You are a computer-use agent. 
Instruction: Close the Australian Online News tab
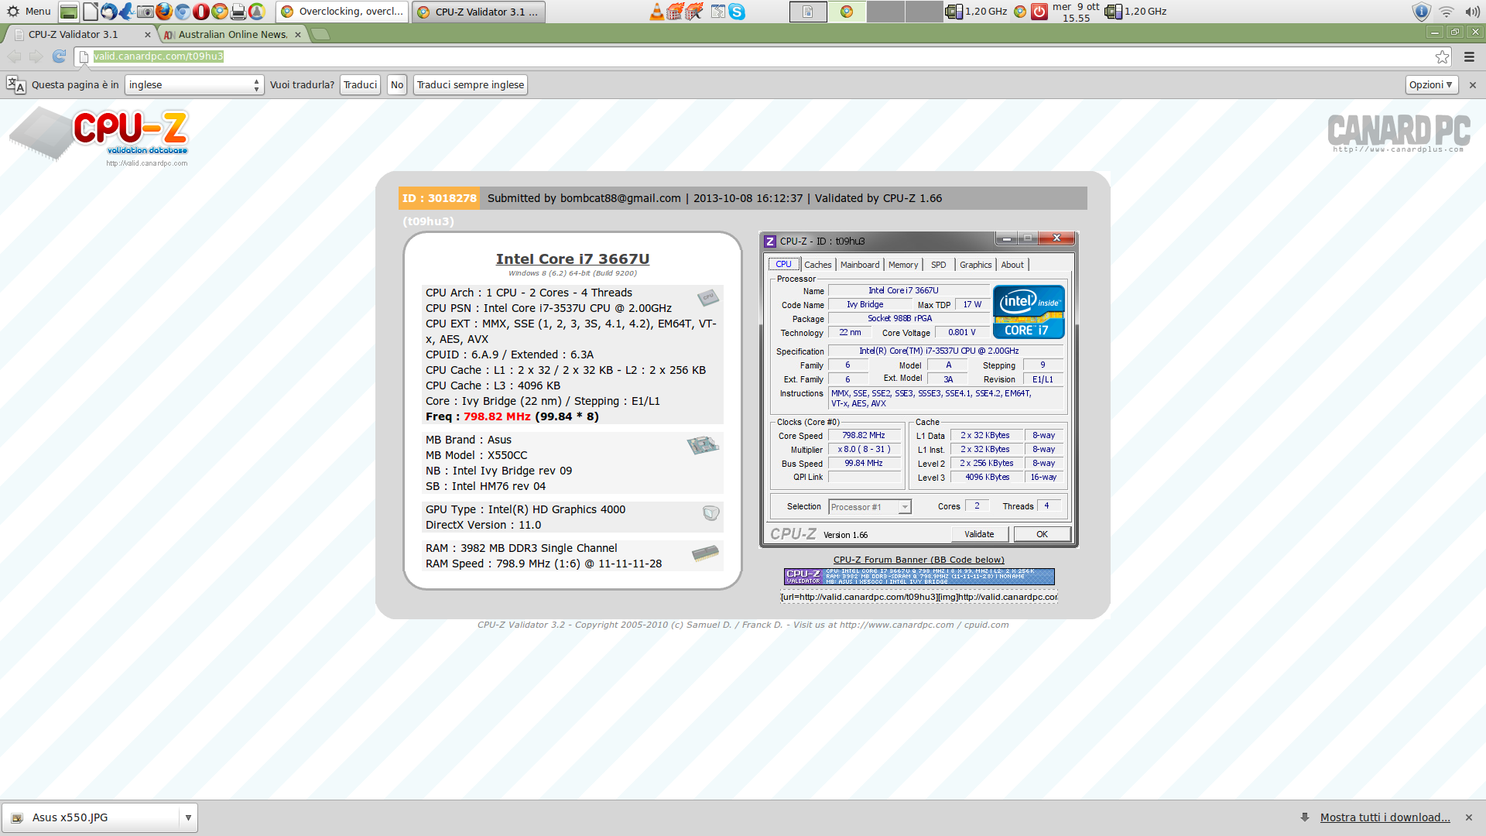(297, 34)
